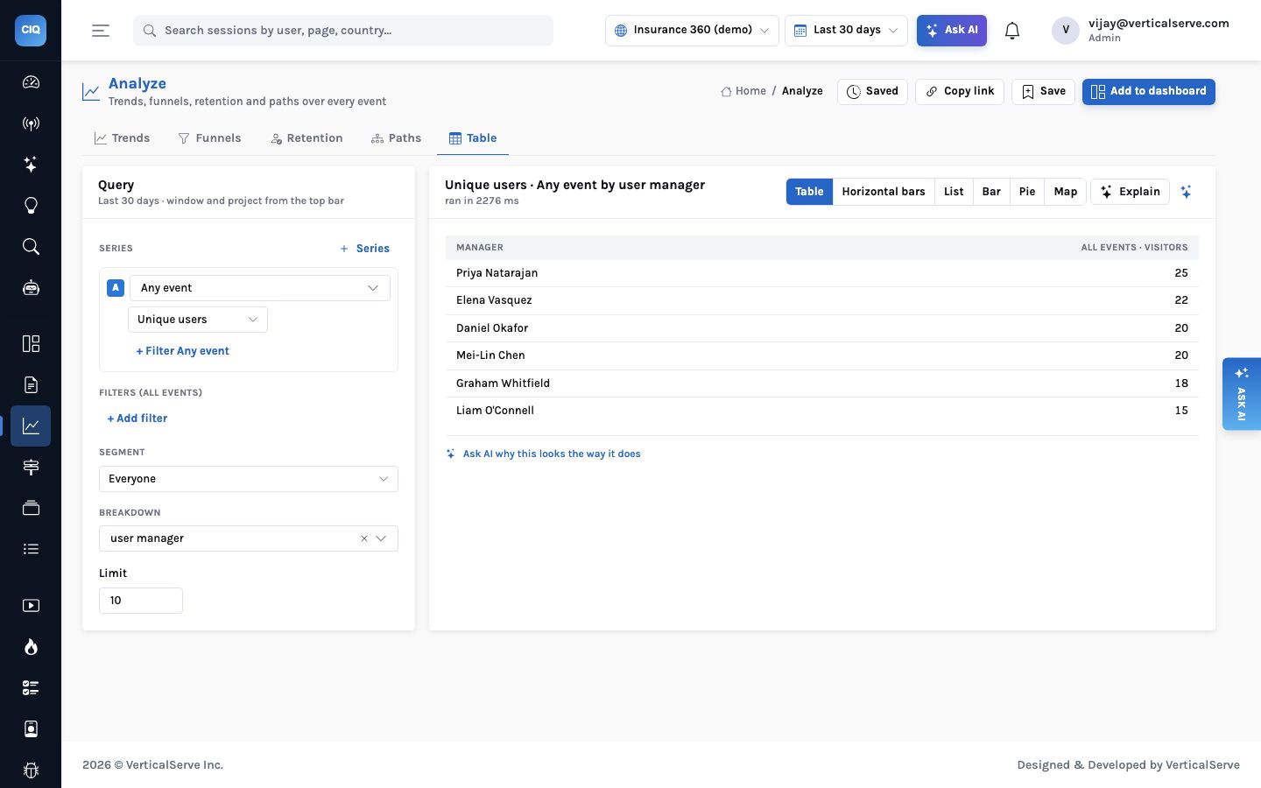The height and width of the screenshot is (788, 1261).
Task: Open the session replay play icon
Action: (31, 605)
